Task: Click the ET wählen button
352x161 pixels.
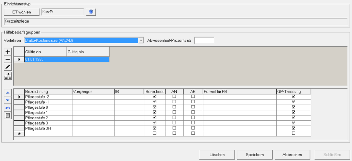Action: [22, 12]
